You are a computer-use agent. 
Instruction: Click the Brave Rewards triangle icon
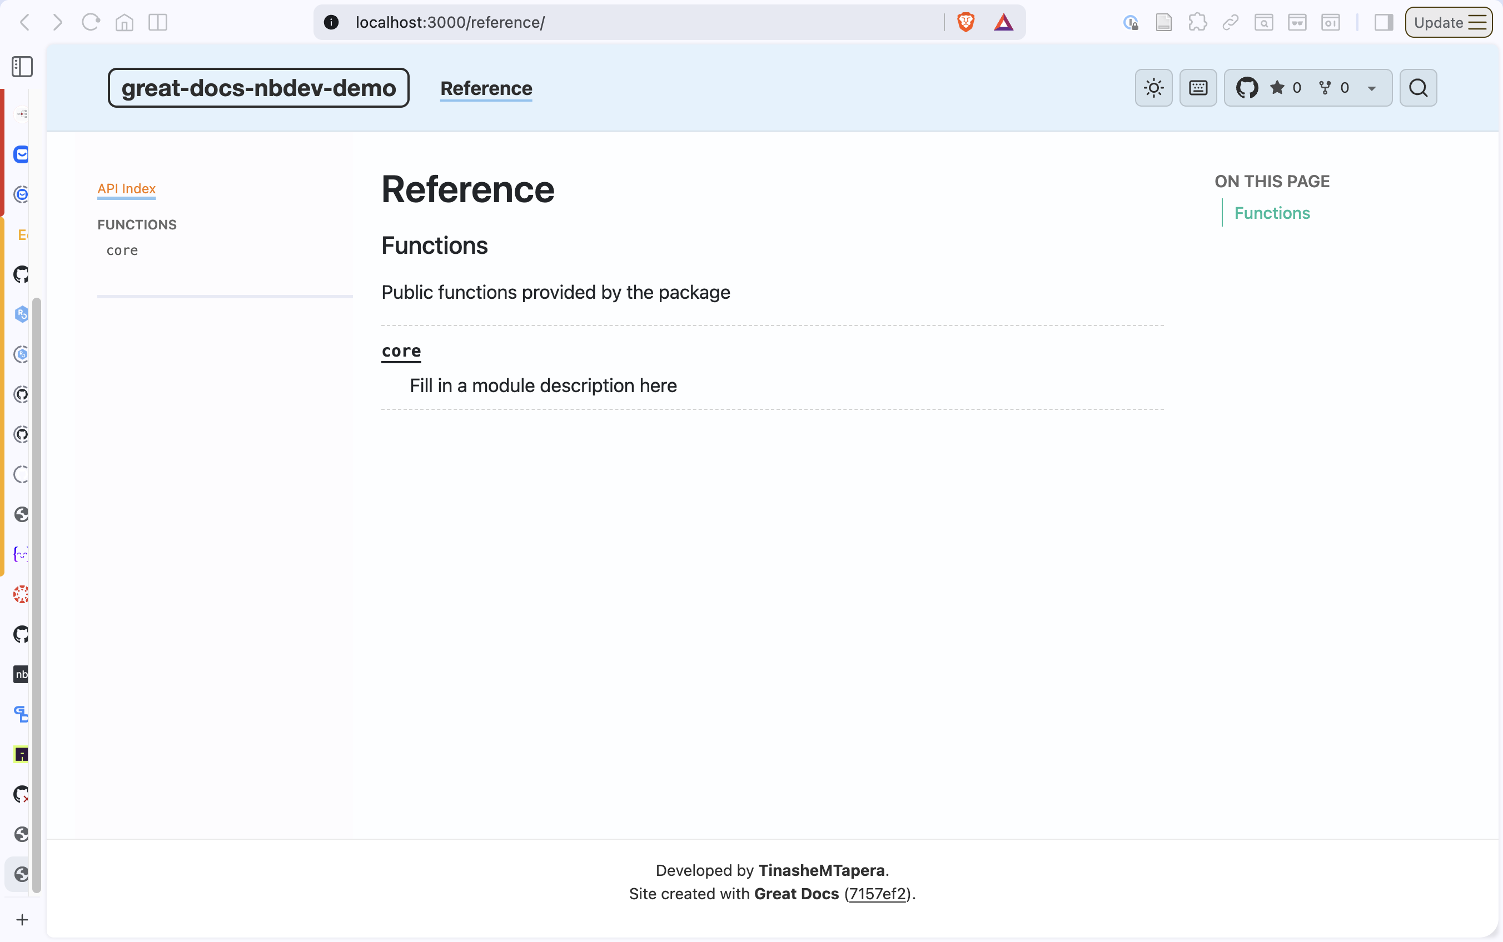pyautogui.click(x=1003, y=22)
